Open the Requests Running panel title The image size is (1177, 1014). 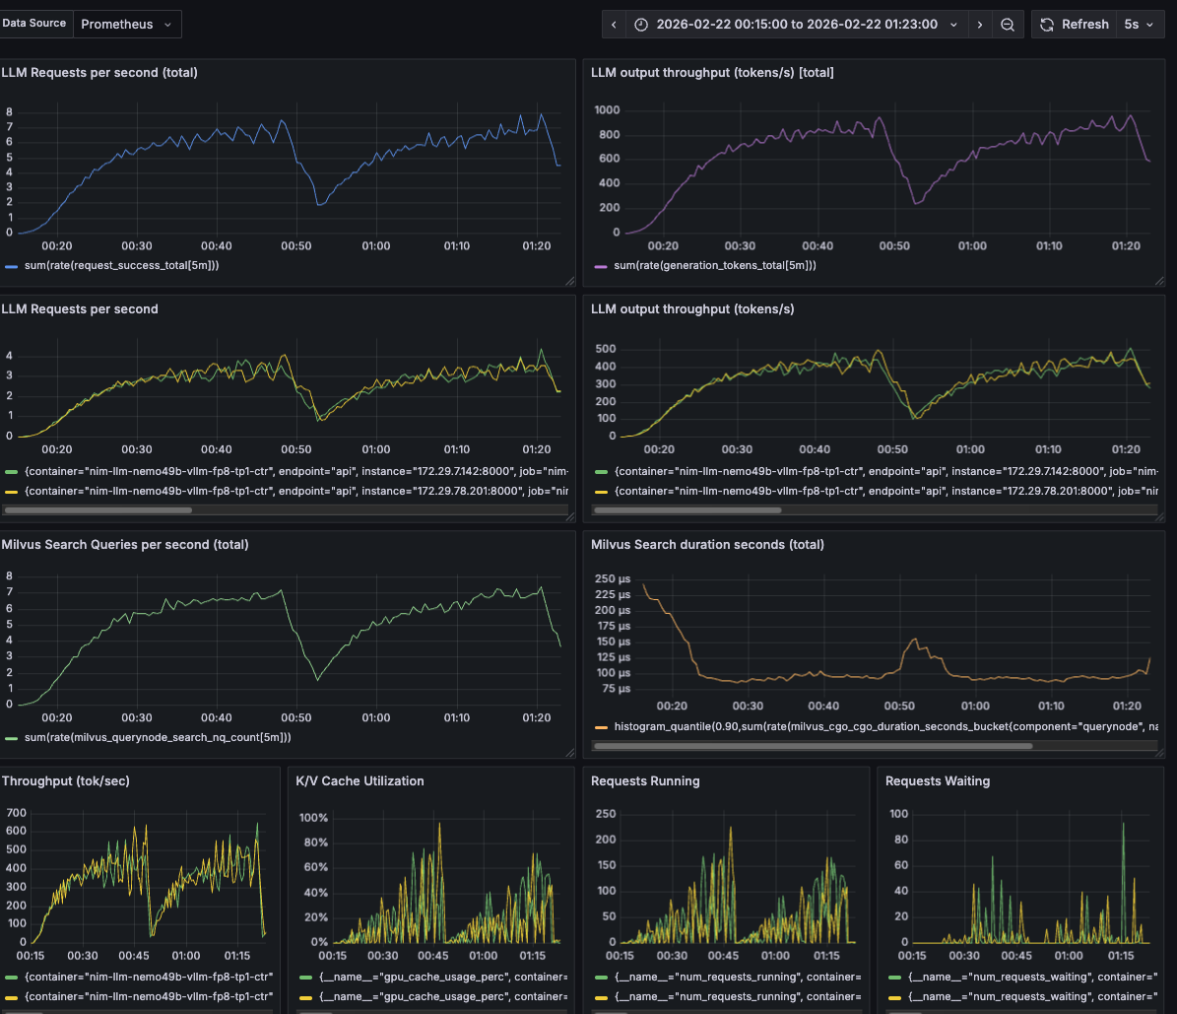tap(645, 781)
